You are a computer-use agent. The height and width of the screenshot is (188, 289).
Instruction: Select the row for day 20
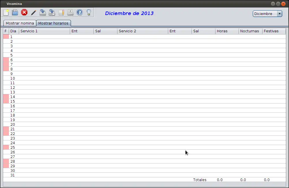click(144, 124)
